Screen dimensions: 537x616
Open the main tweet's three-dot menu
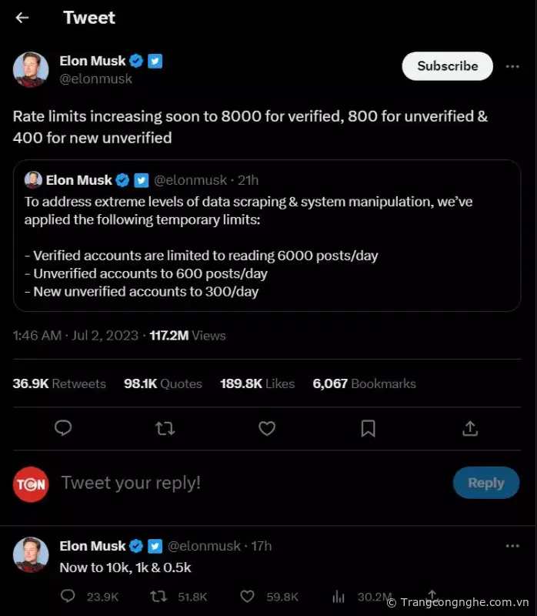click(x=512, y=66)
